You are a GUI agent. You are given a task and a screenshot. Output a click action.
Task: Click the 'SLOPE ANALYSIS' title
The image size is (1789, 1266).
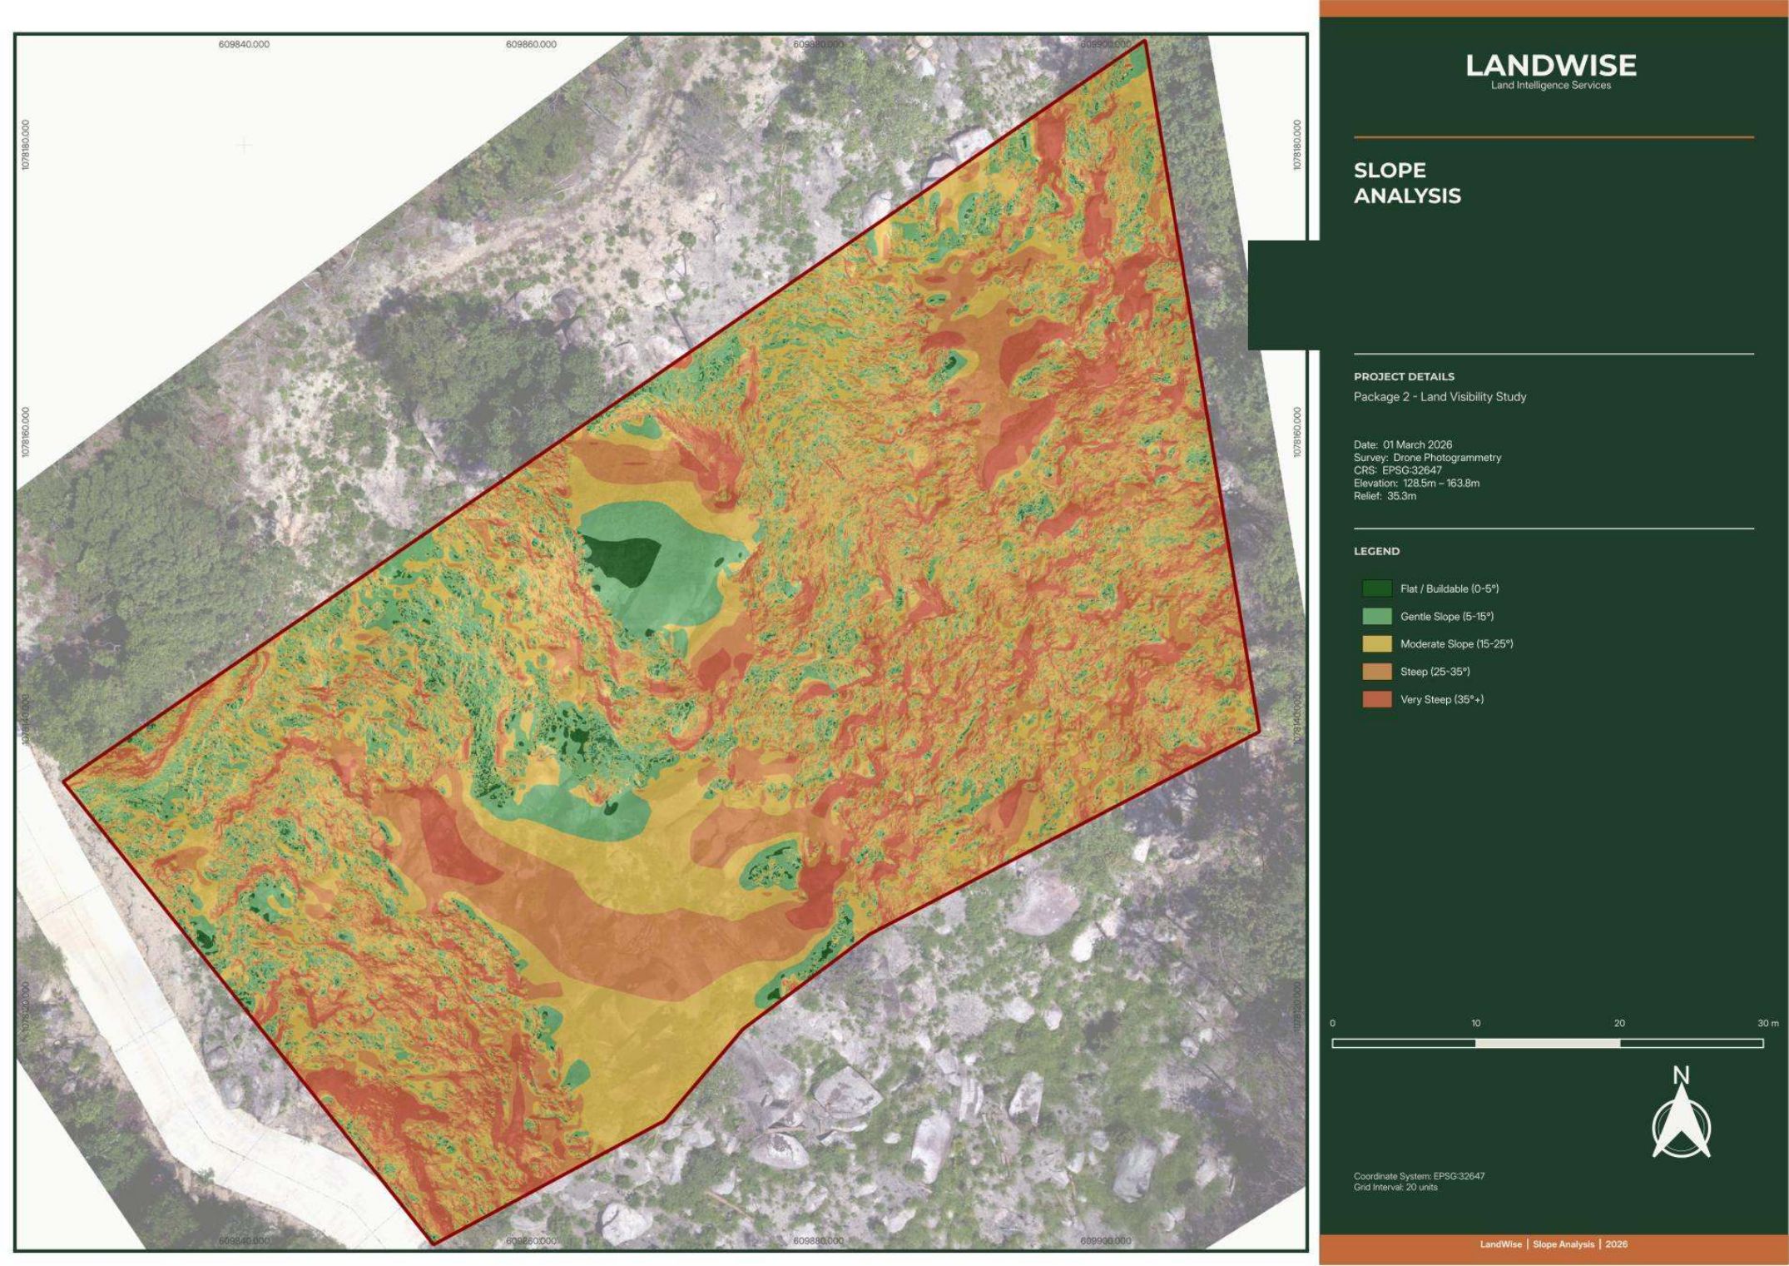point(1407,183)
